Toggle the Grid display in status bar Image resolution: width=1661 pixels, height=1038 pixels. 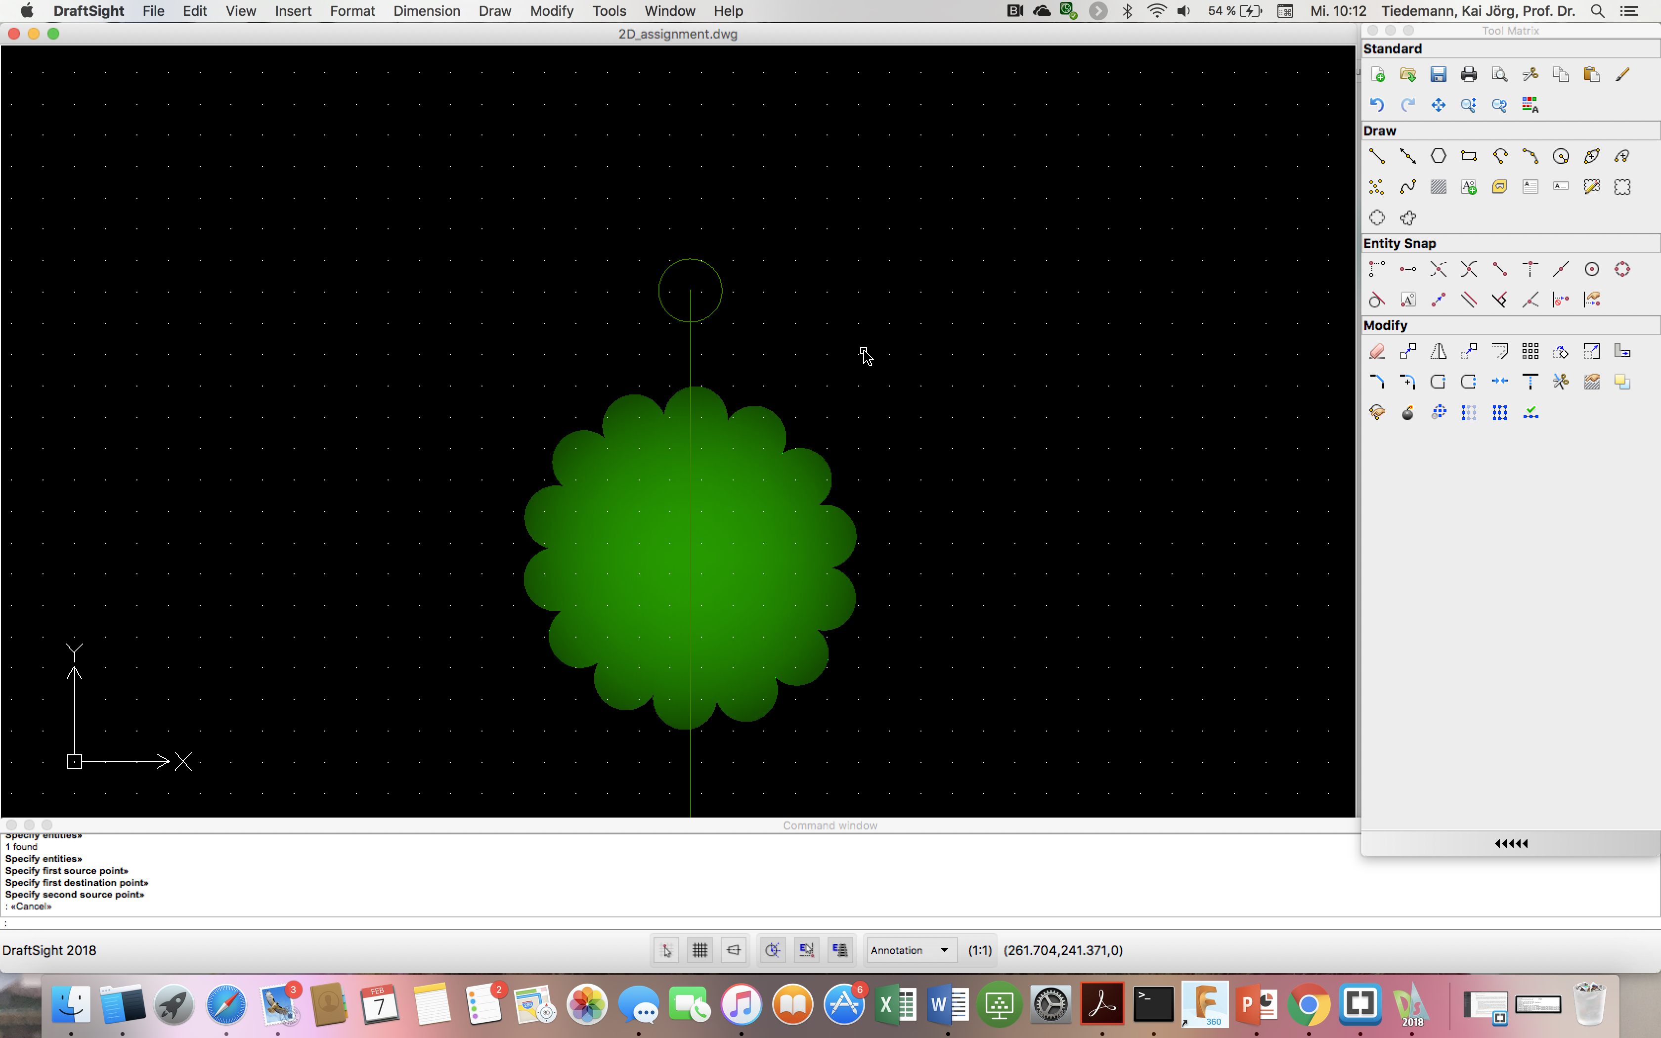click(699, 950)
